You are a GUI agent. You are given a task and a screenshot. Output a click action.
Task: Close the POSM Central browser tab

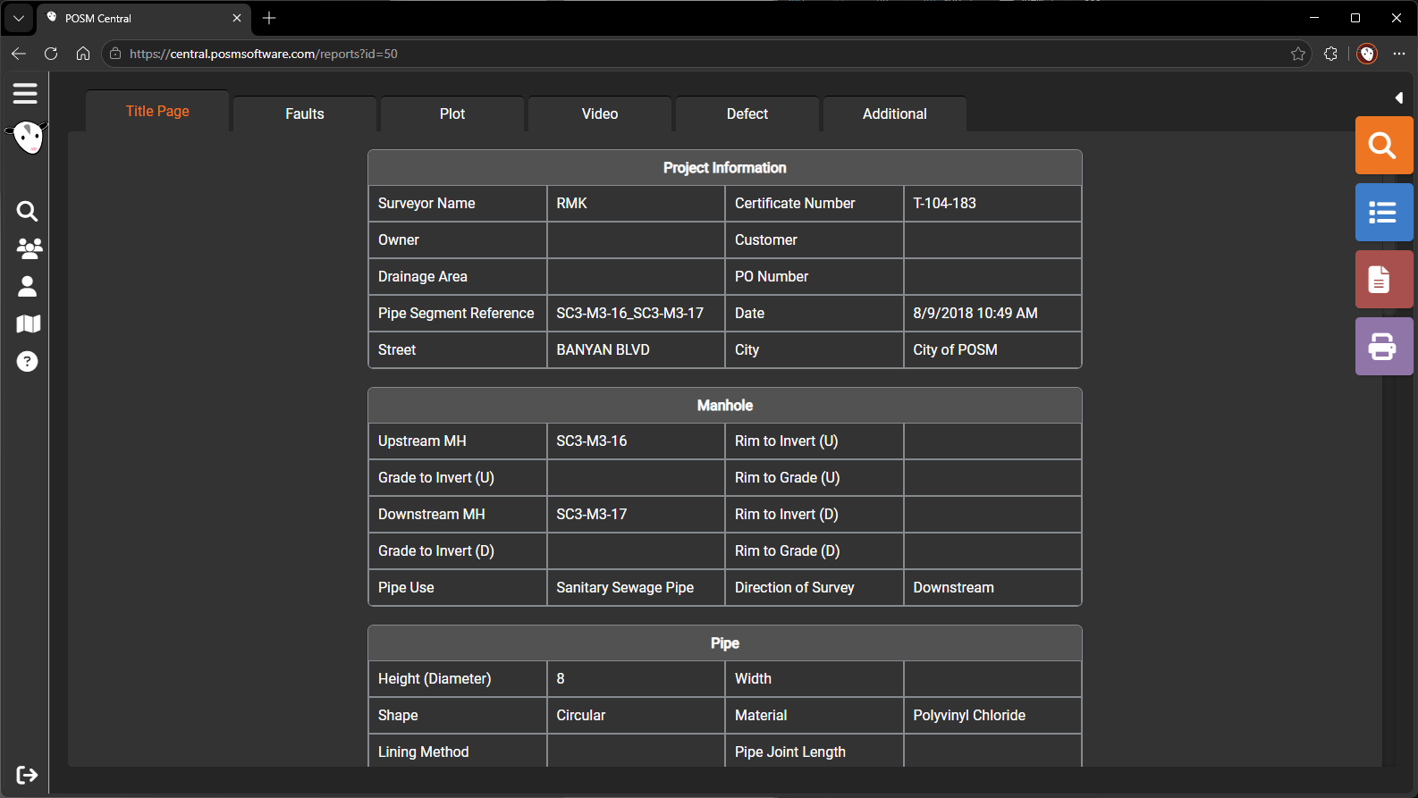click(237, 18)
